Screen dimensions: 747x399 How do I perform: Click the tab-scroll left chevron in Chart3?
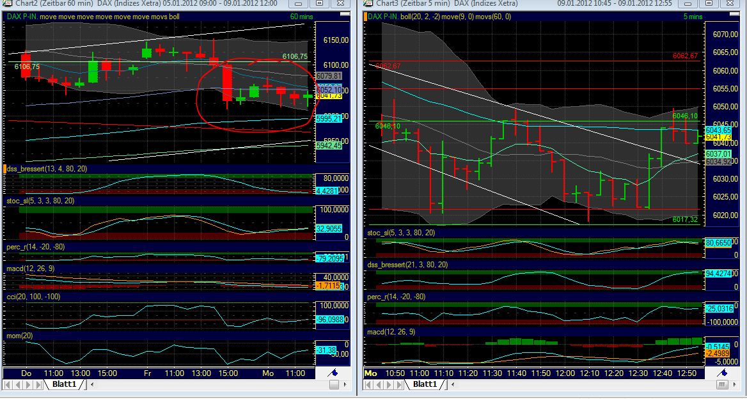click(x=452, y=385)
